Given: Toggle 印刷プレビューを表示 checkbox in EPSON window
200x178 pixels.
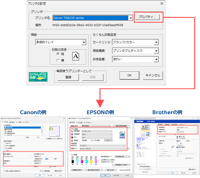Looking at the screenshot, I should click(x=102, y=160).
